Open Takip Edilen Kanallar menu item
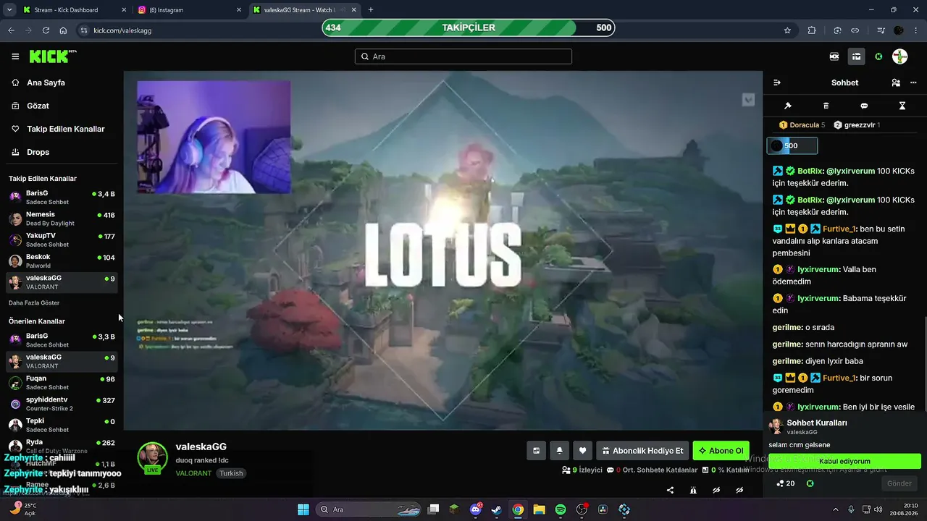The height and width of the screenshot is (521, 927). [59, 129]
